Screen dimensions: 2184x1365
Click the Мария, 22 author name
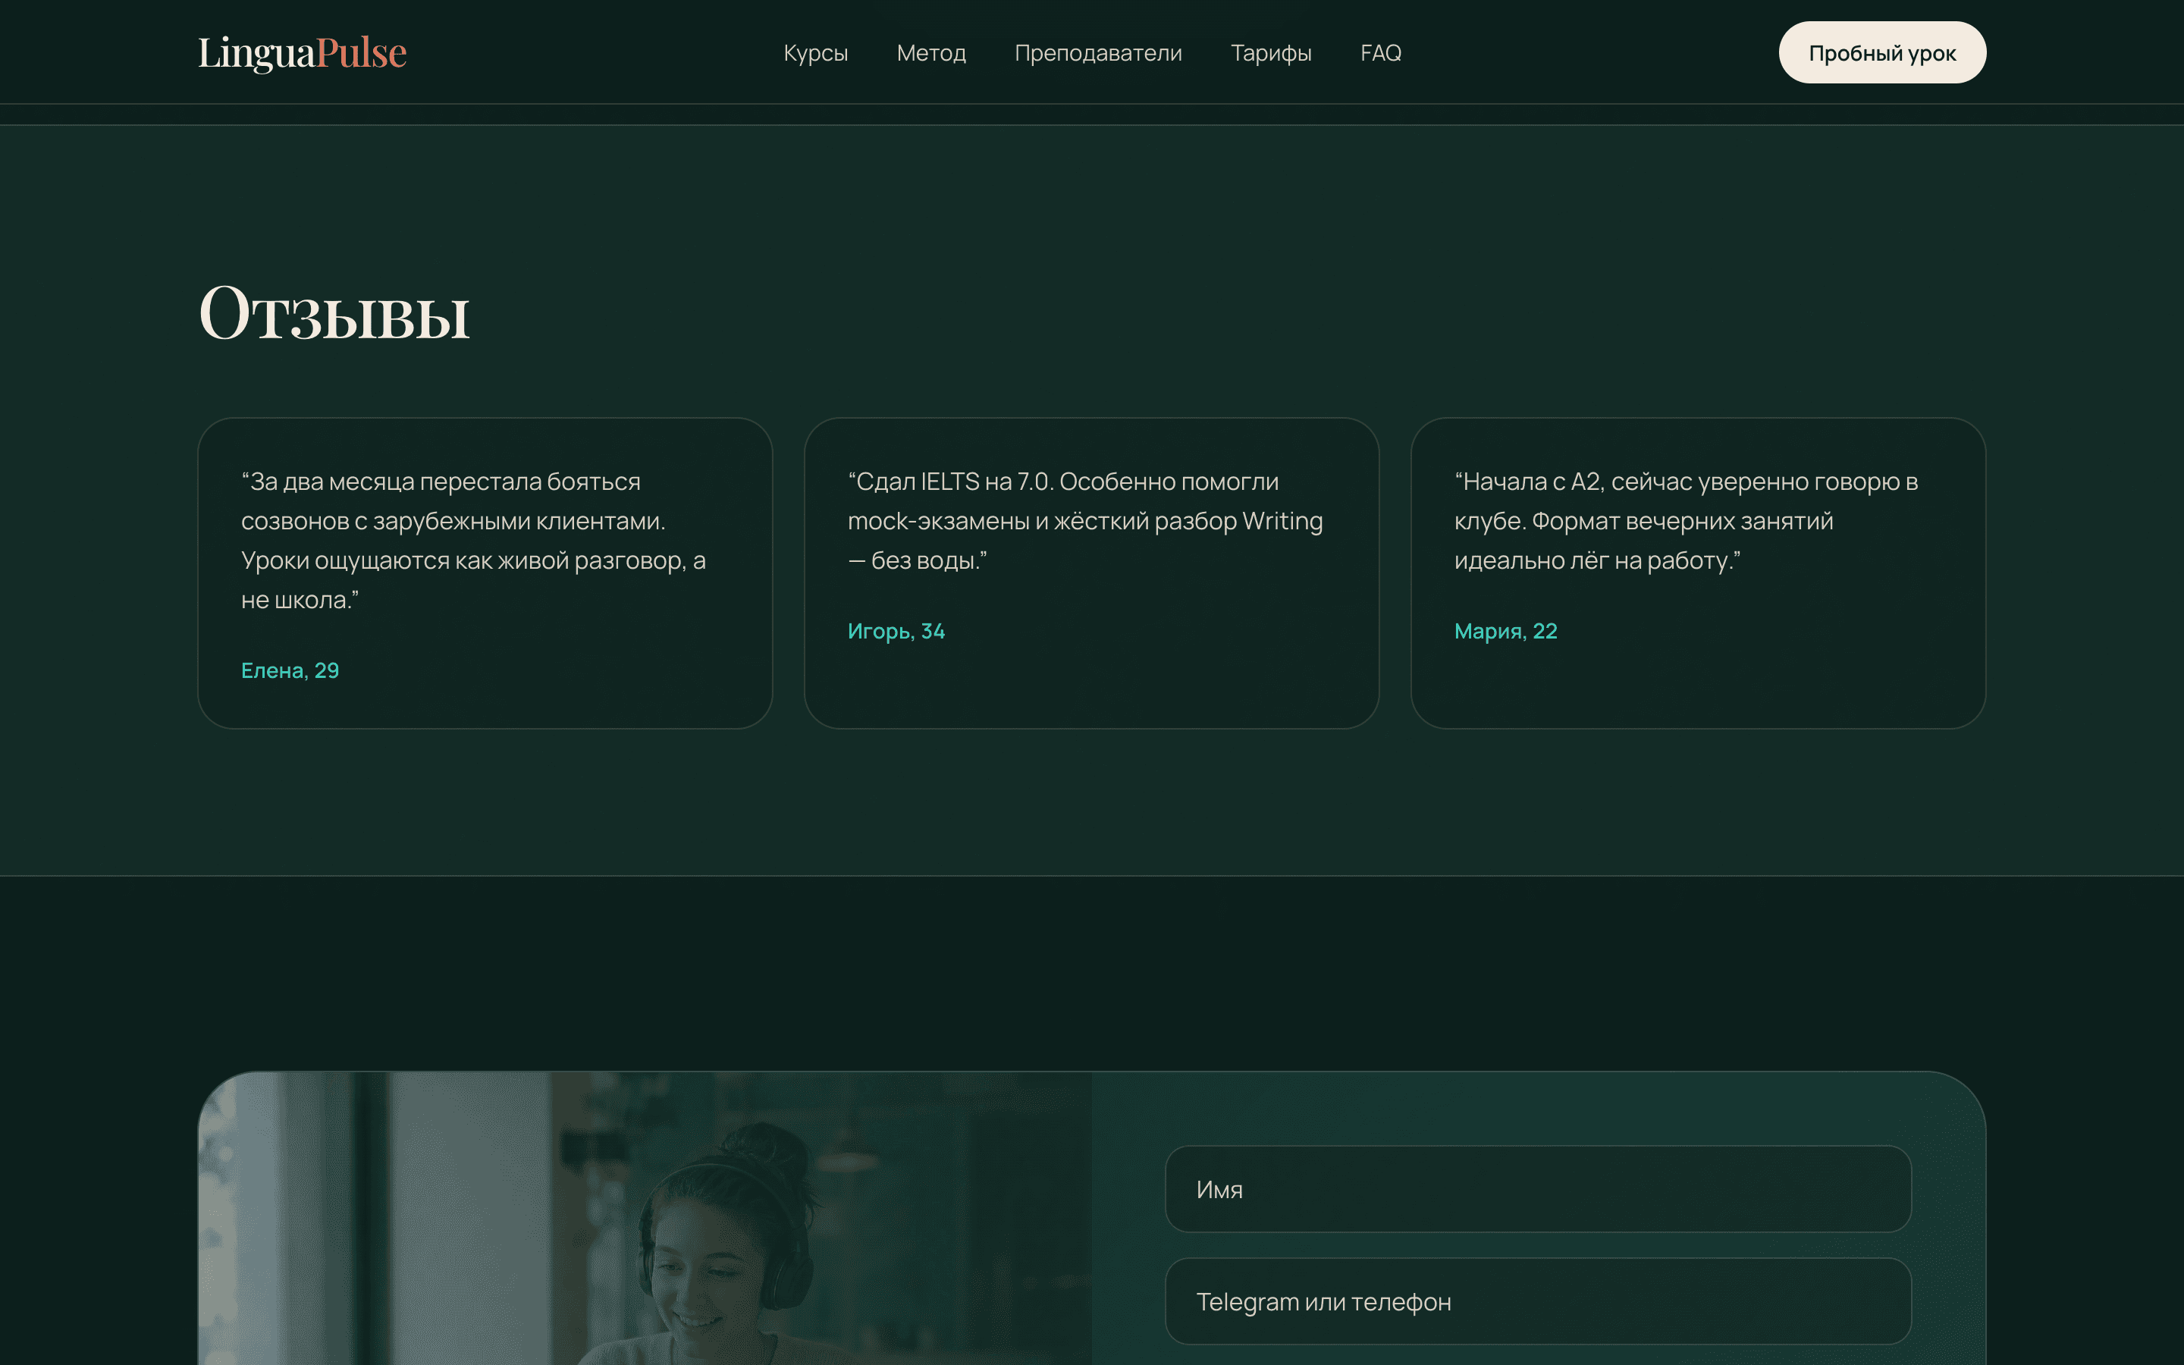pos(1505,630)
